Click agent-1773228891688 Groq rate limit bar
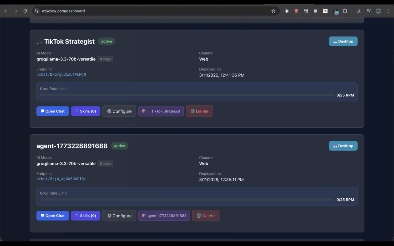The height and width of the screenshot is (246, 394). coord(187,200)
